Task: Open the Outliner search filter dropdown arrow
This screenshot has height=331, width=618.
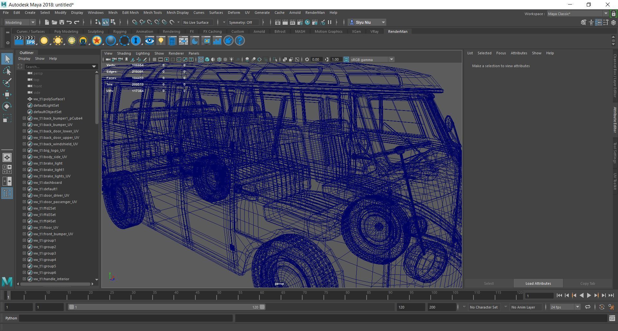Action: (x=94, y=67)
